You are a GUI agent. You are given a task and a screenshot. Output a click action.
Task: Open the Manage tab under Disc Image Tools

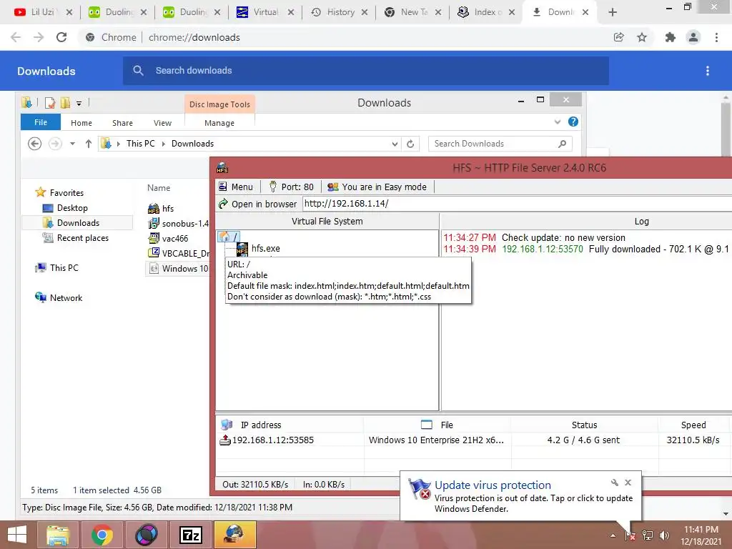(x=219, y=123)
